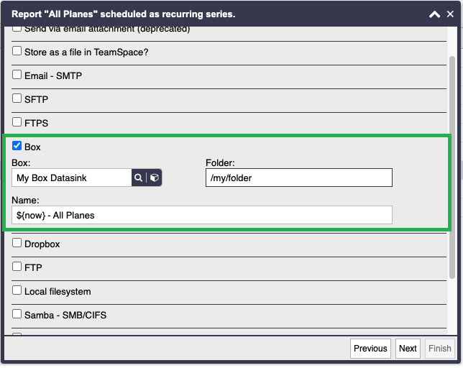Click the My Box Datasink field
Image resolution: width=463 pixels, height=368 pixels.
point(72,178)
